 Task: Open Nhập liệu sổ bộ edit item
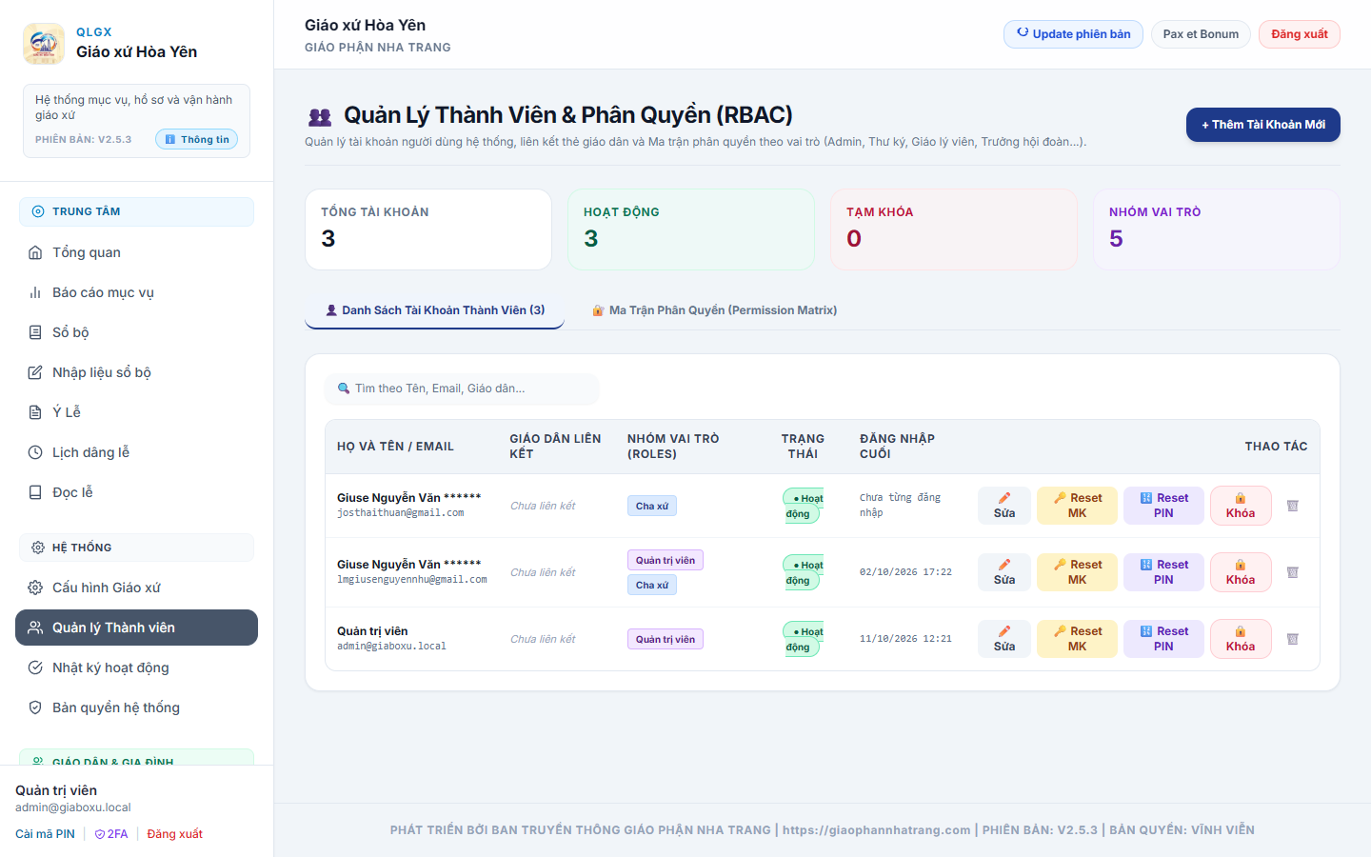[x=136, y=372]
